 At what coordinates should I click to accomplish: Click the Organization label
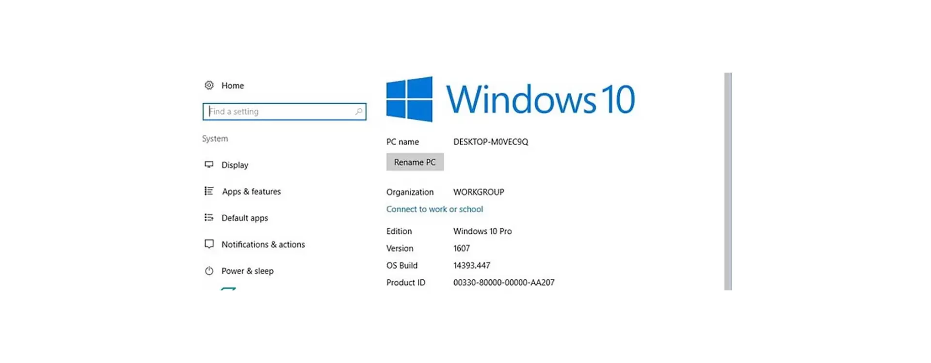click(410, 192)
